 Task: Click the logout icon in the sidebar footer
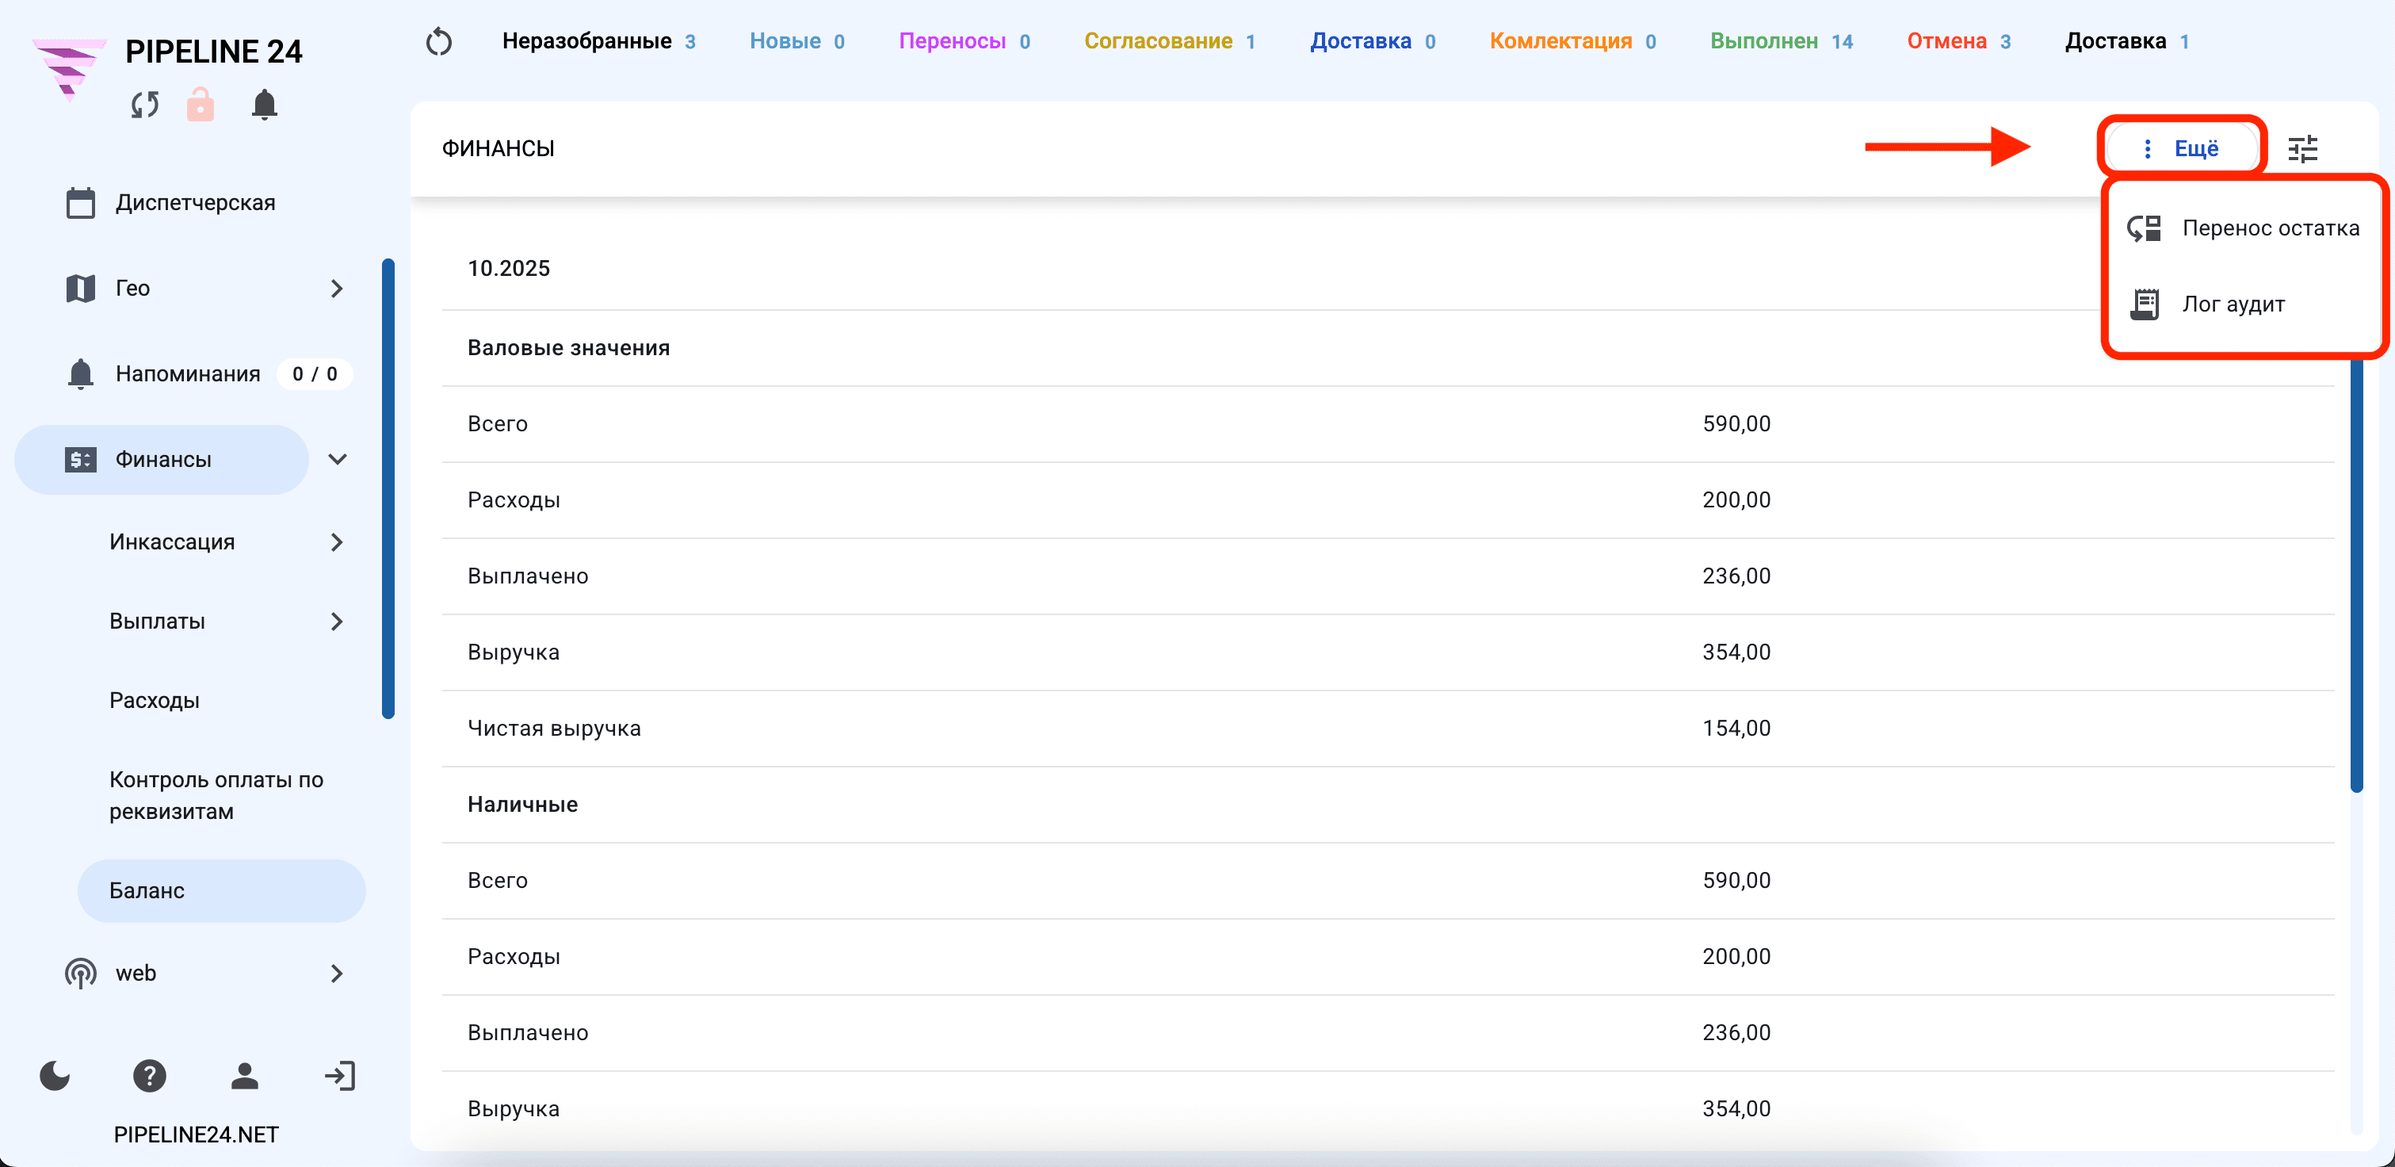point(339,1076)
